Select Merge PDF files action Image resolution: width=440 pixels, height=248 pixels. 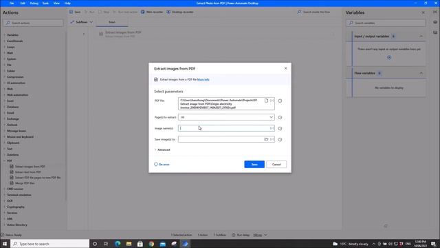[x=25, y=183]
